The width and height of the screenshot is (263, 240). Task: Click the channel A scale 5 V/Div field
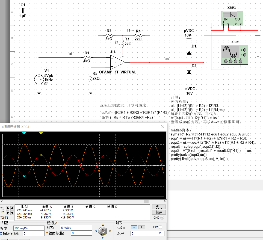(x=76, y=228)
